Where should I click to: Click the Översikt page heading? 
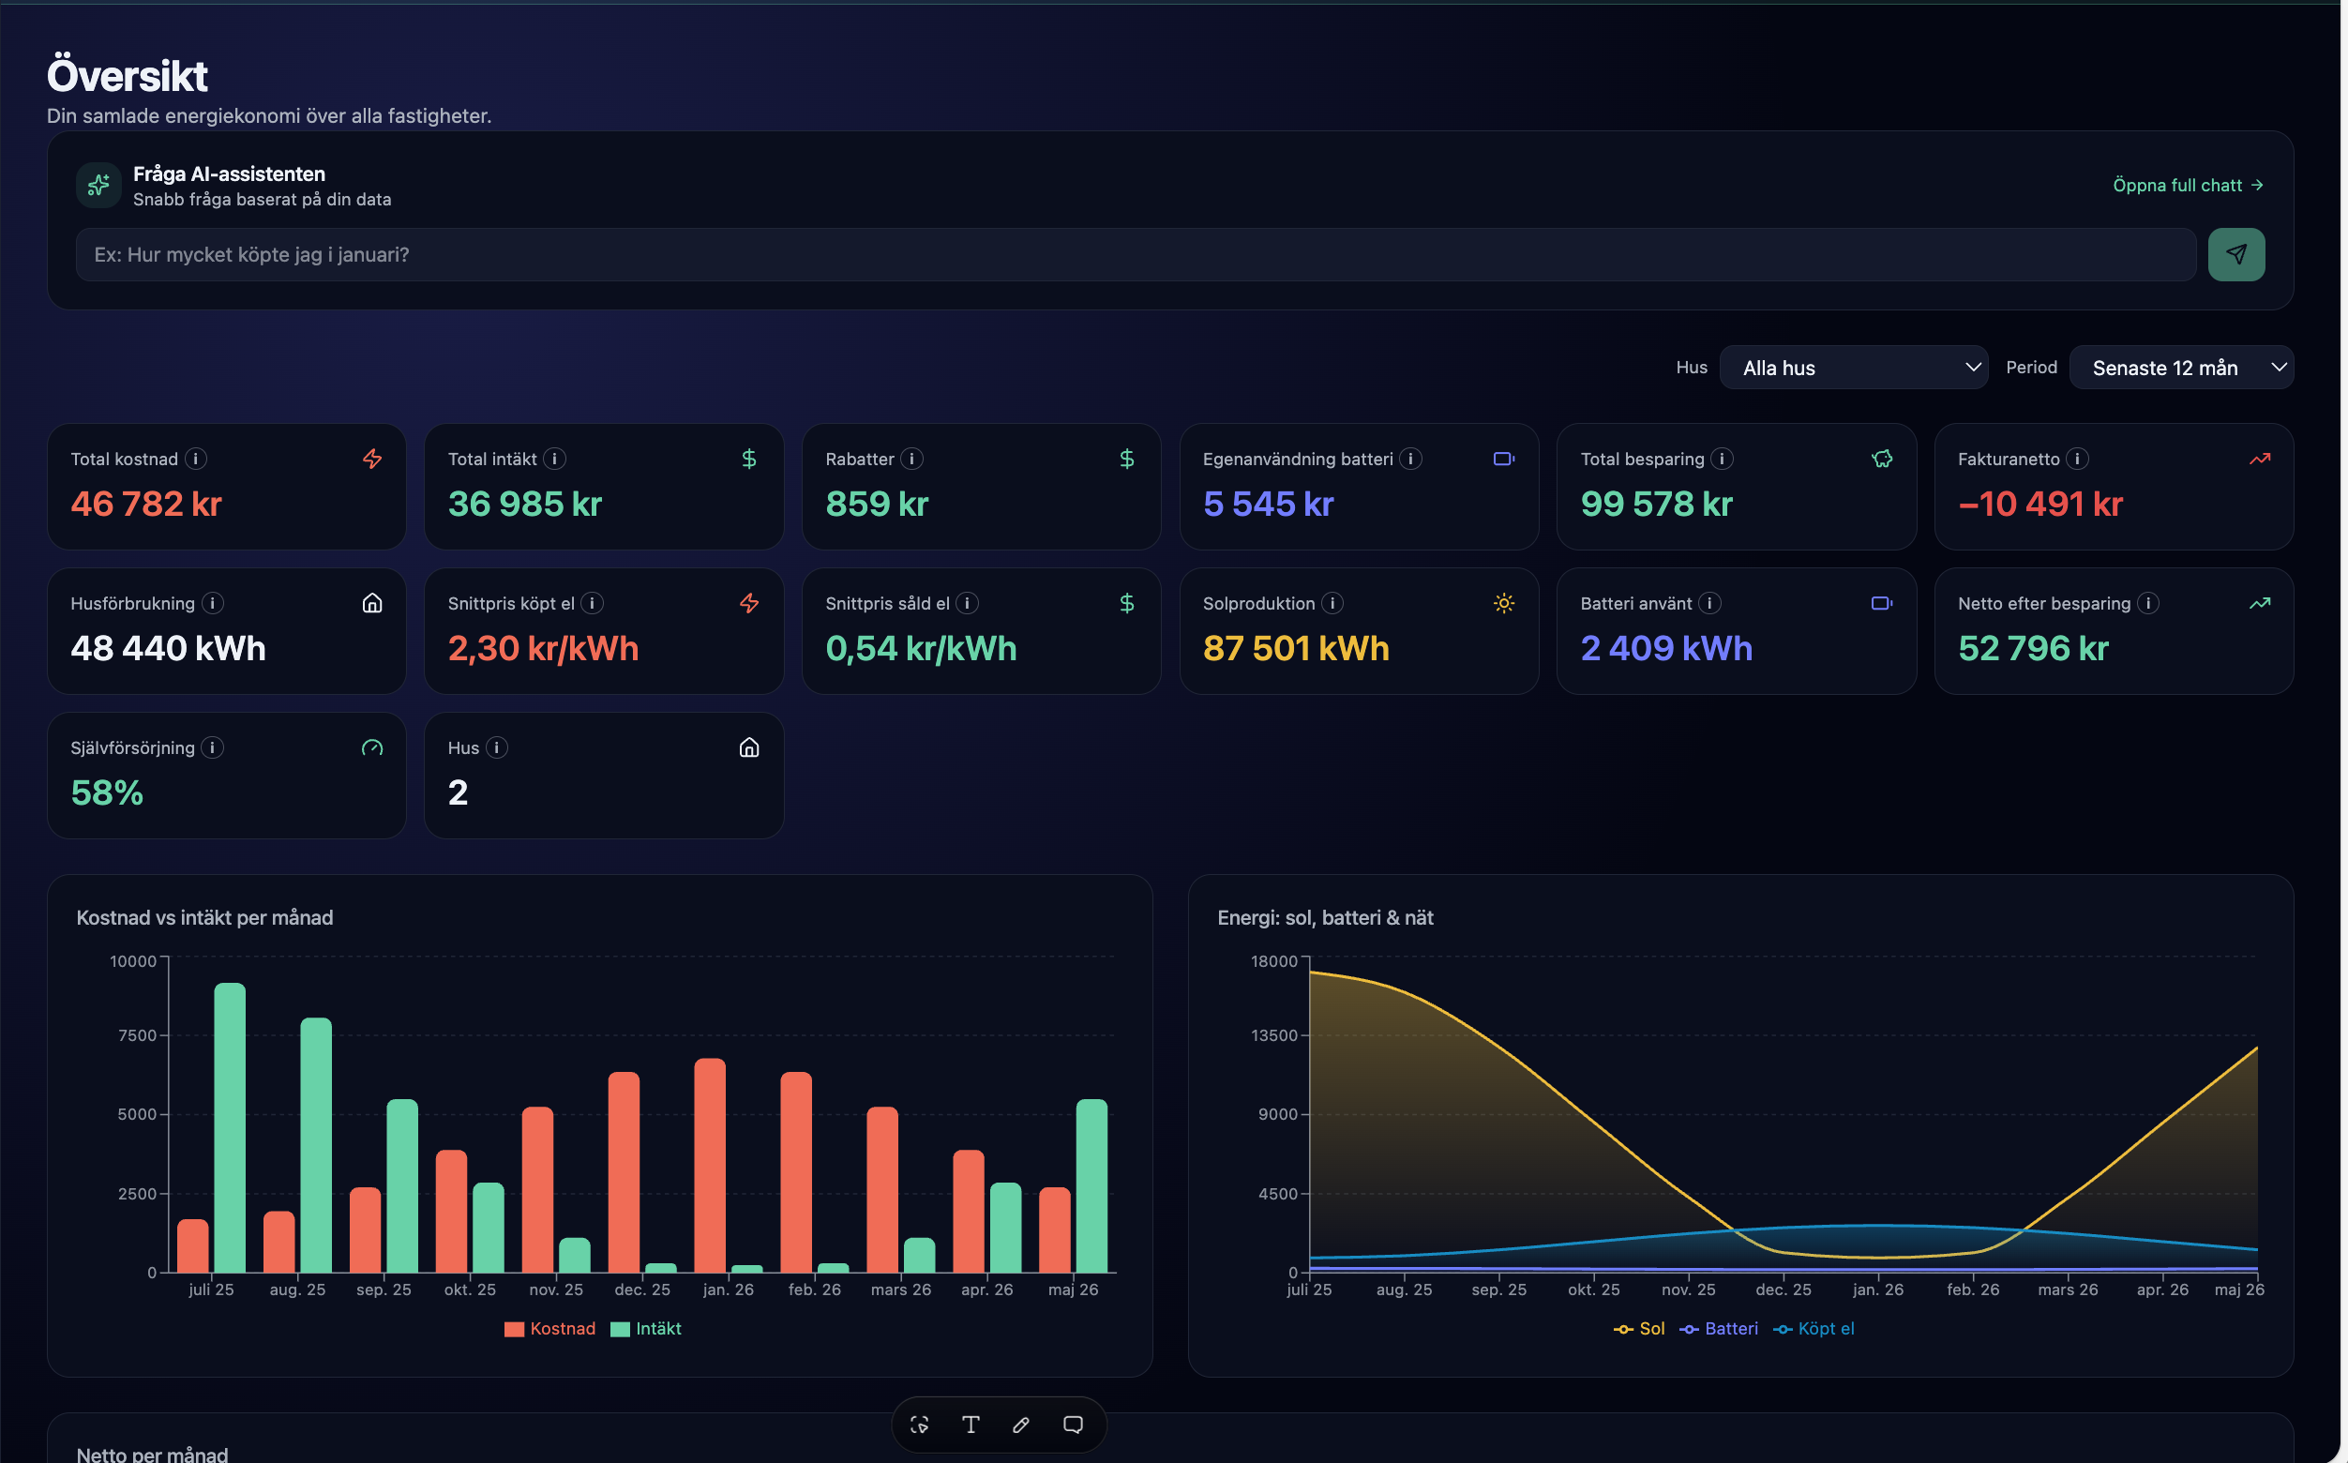(127, 75)
